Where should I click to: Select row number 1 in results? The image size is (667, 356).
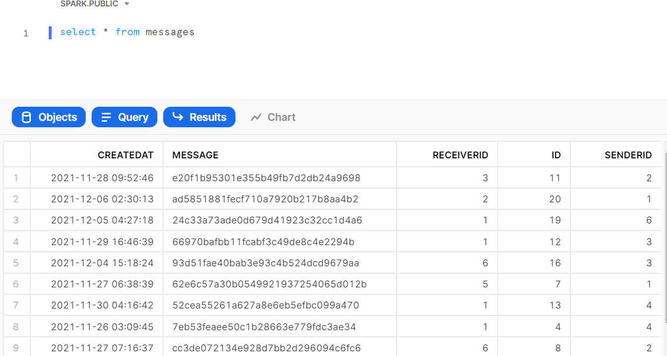16,178
